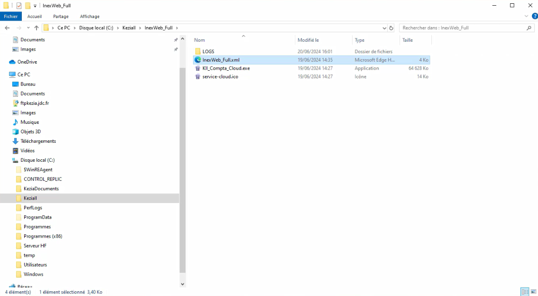
Task: Select Téléchargements in the navigation tree
Action: click(38, 141)
